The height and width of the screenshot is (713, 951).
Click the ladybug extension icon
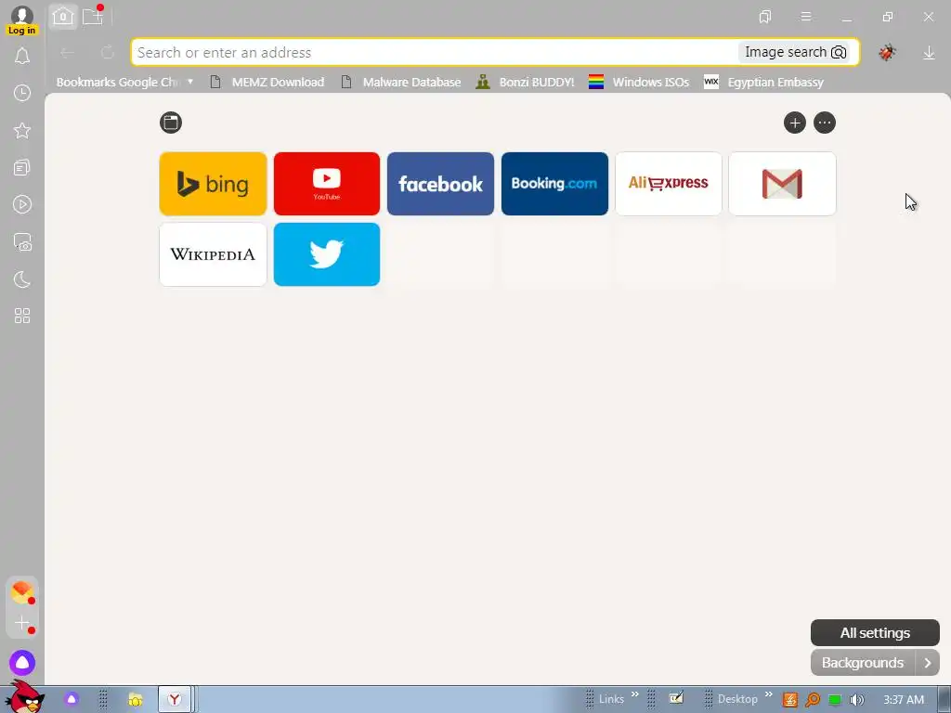887,53
